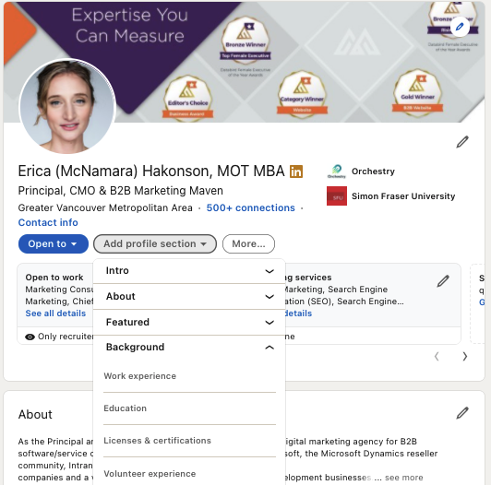Image resolution: width=491 pixels, height=485 pixels.
Task: Open the Contact info link
Action: coord(48,222)
